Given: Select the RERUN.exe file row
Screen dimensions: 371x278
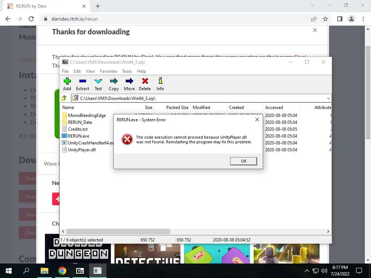Looking at the screenshot, I should 79,136.
